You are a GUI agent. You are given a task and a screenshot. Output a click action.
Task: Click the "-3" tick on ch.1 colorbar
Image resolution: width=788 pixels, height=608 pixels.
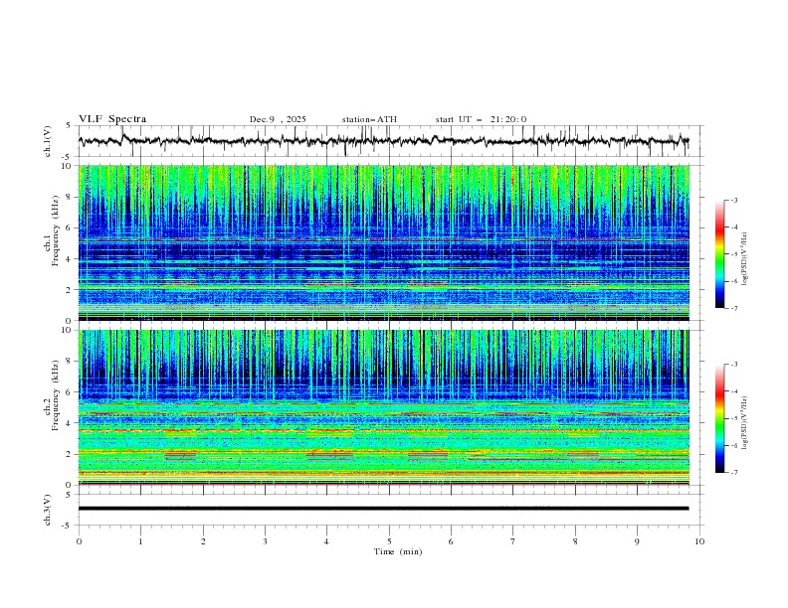coord(733,200)
